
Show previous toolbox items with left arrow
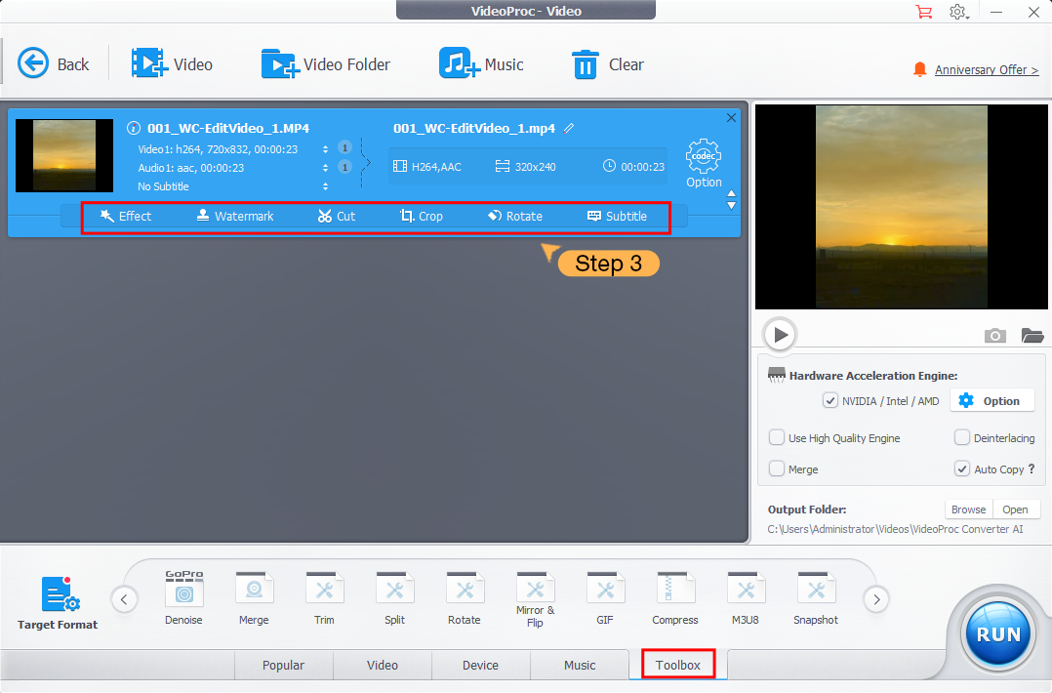pyautogui.click(x=124, y=599)
